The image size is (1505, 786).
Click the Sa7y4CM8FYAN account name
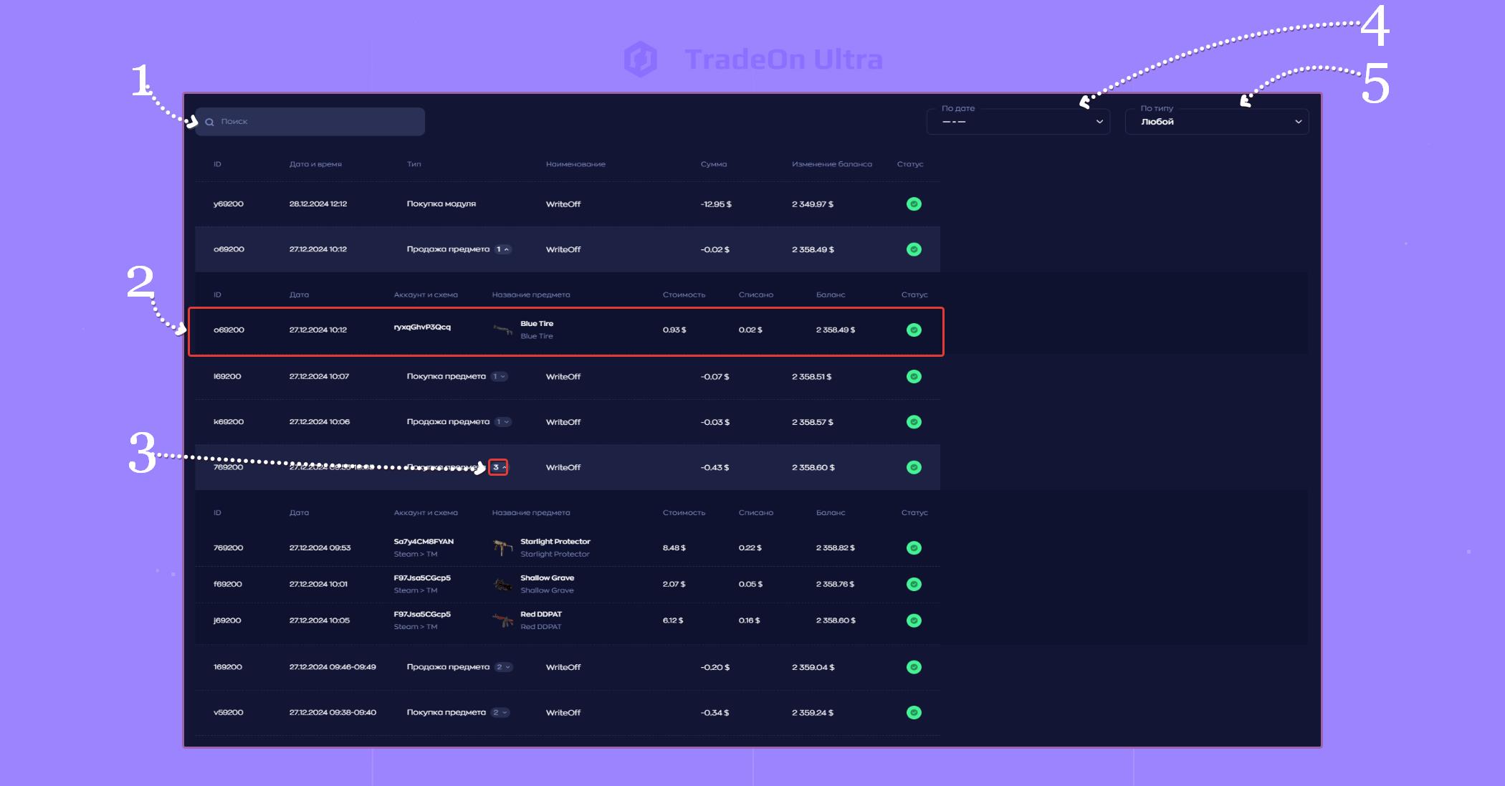424,542
